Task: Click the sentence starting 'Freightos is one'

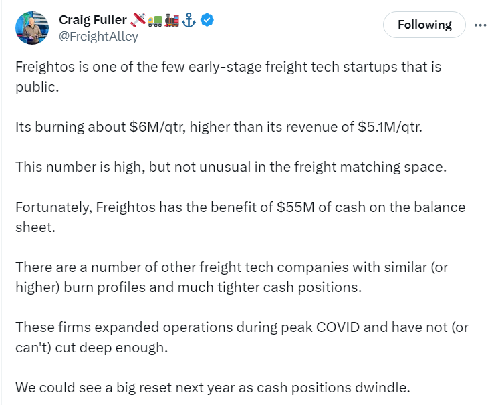Action: pyautogui.click(x=229, y=77)
